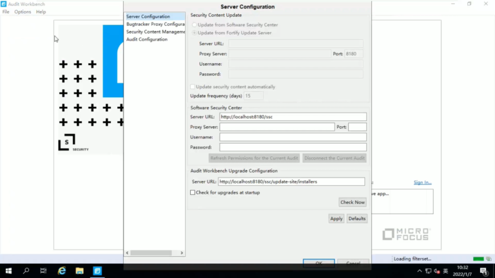Select Bugtracker Proxy Configuration entry
Screen dimensions: 495x278
(155, 24)
